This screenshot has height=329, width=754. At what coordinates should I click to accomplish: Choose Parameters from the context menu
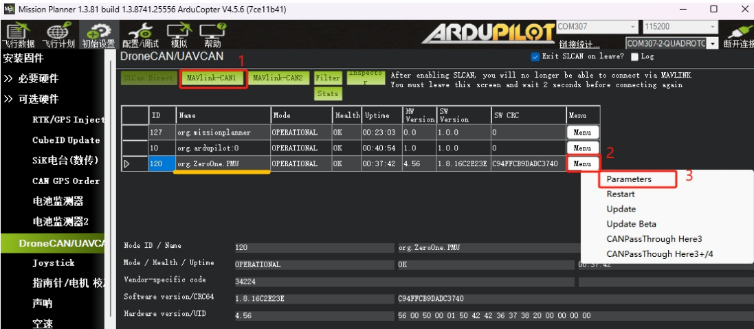click(629, 179)
